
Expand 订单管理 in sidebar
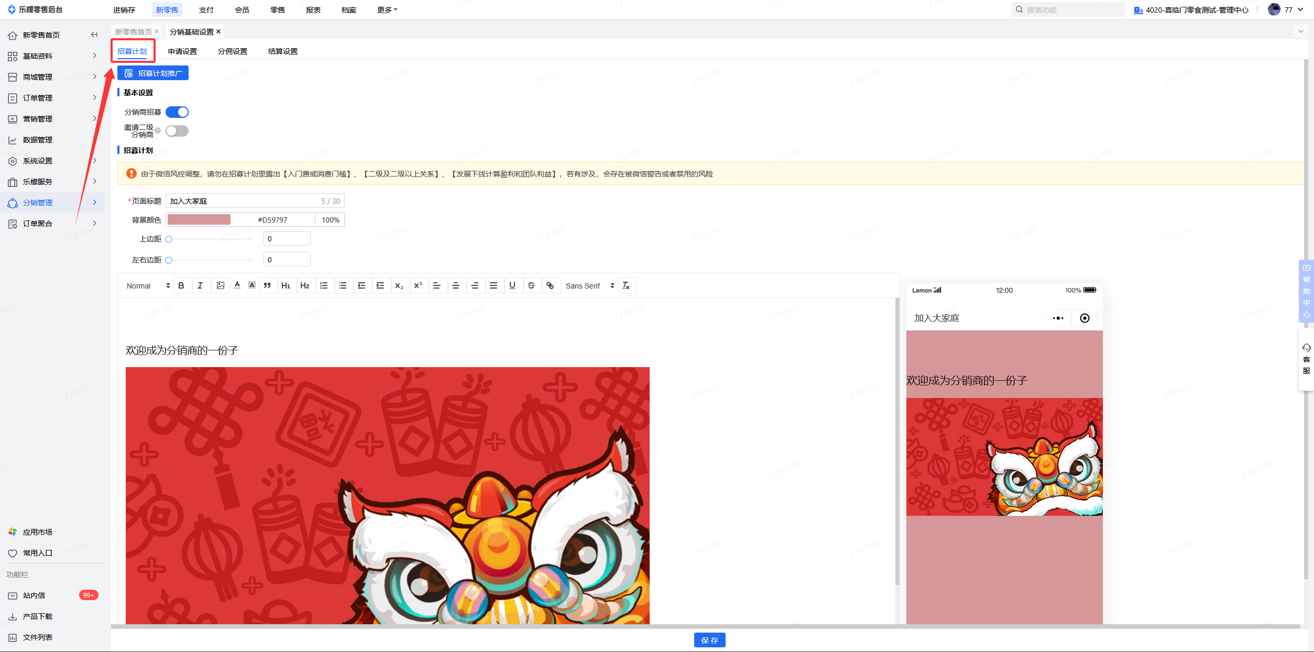click(52, 98)
